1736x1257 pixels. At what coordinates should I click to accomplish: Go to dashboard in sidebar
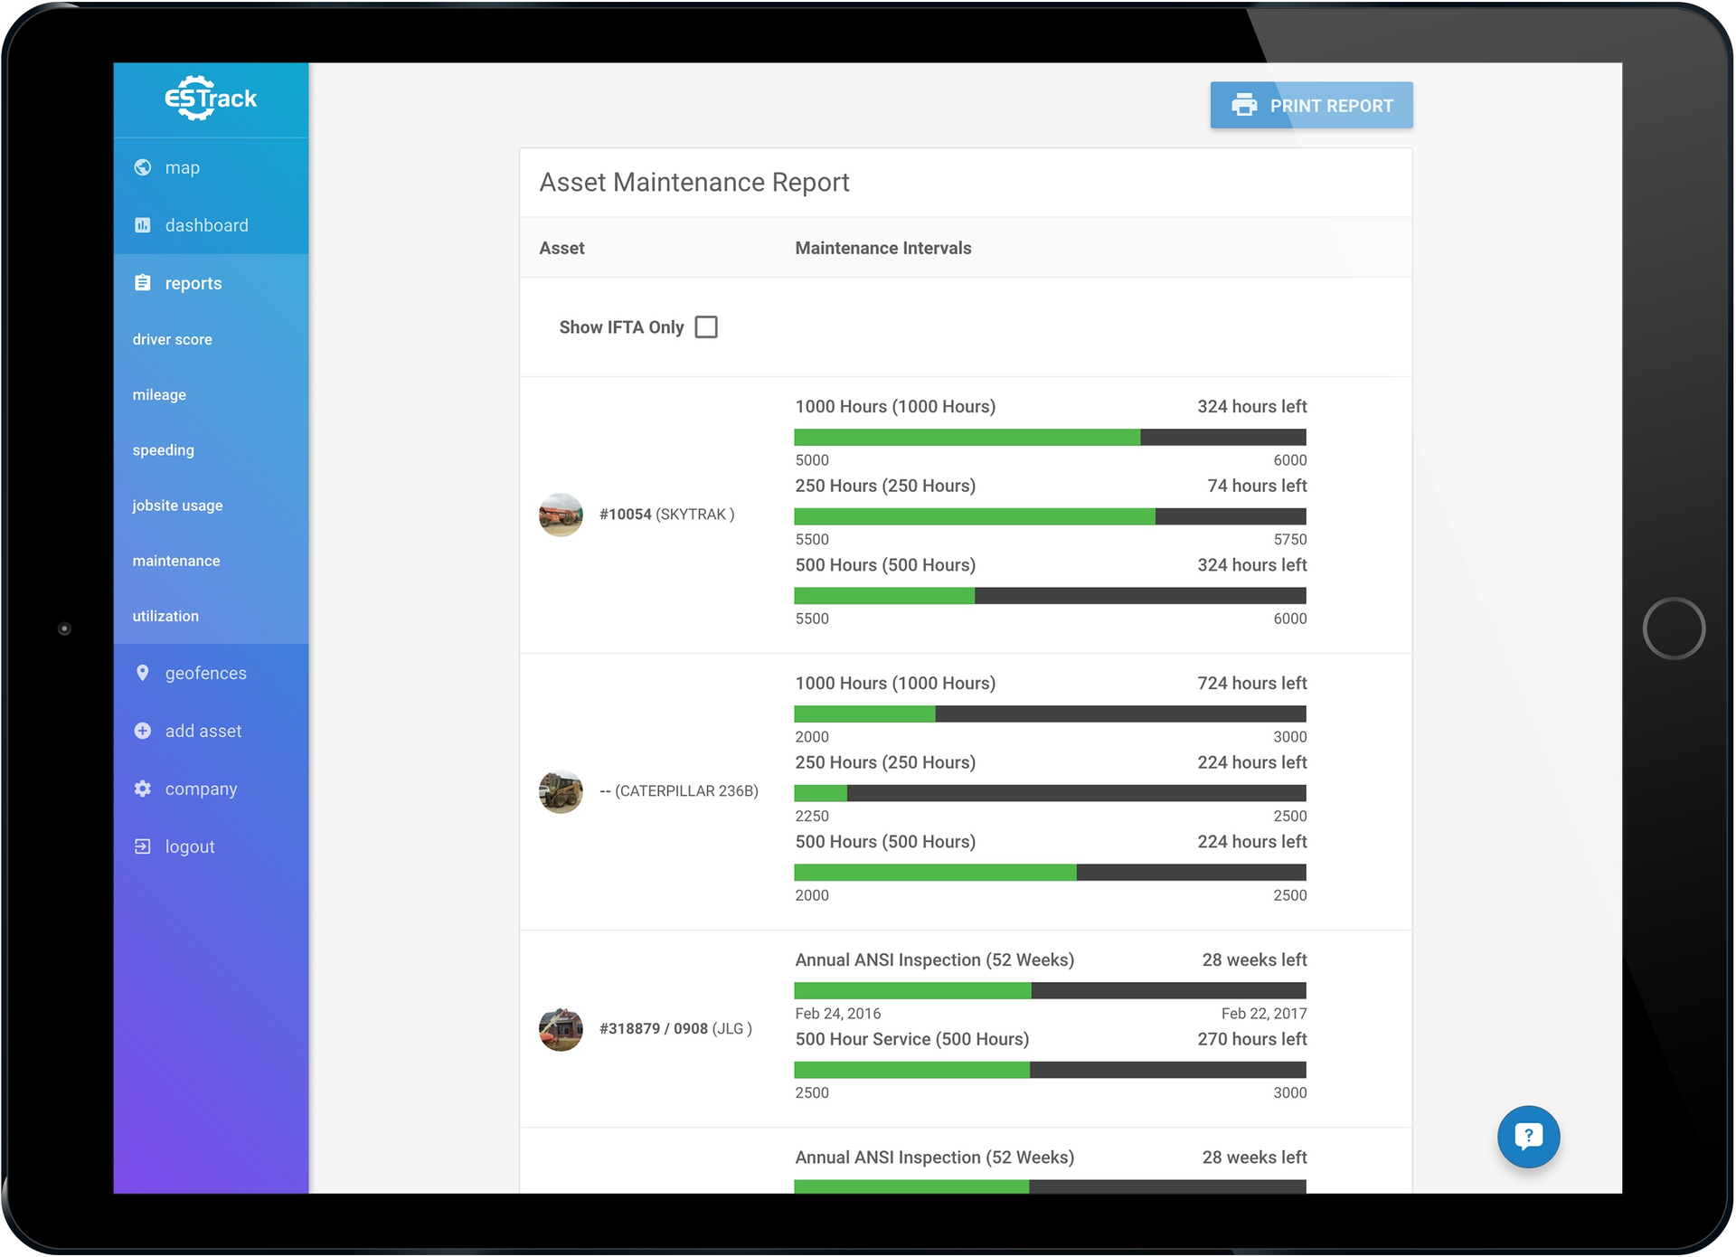tap(211, 225)
